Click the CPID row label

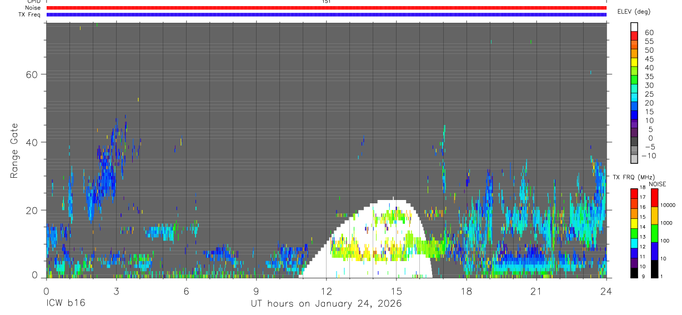(34, 2)
